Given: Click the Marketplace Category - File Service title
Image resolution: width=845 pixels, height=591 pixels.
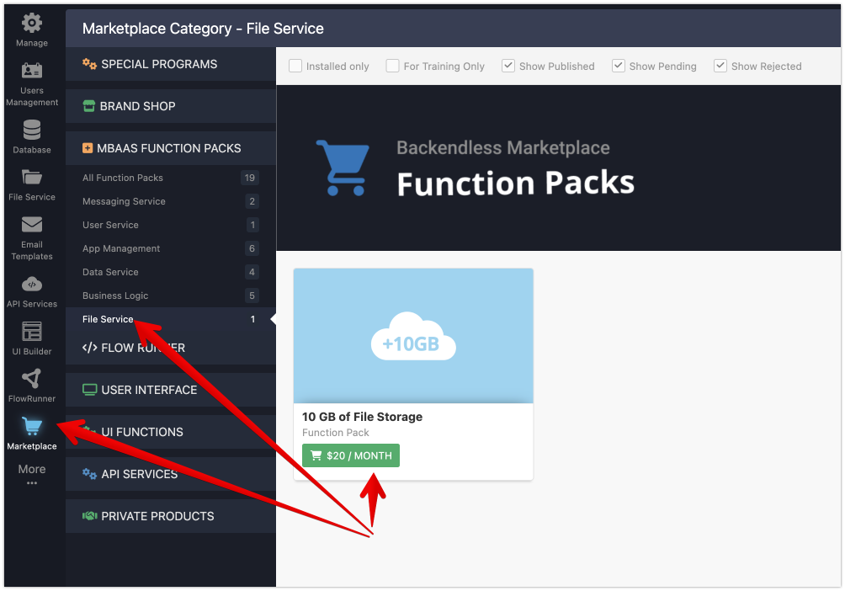Looking at the screenshot, I should (203, 29).
